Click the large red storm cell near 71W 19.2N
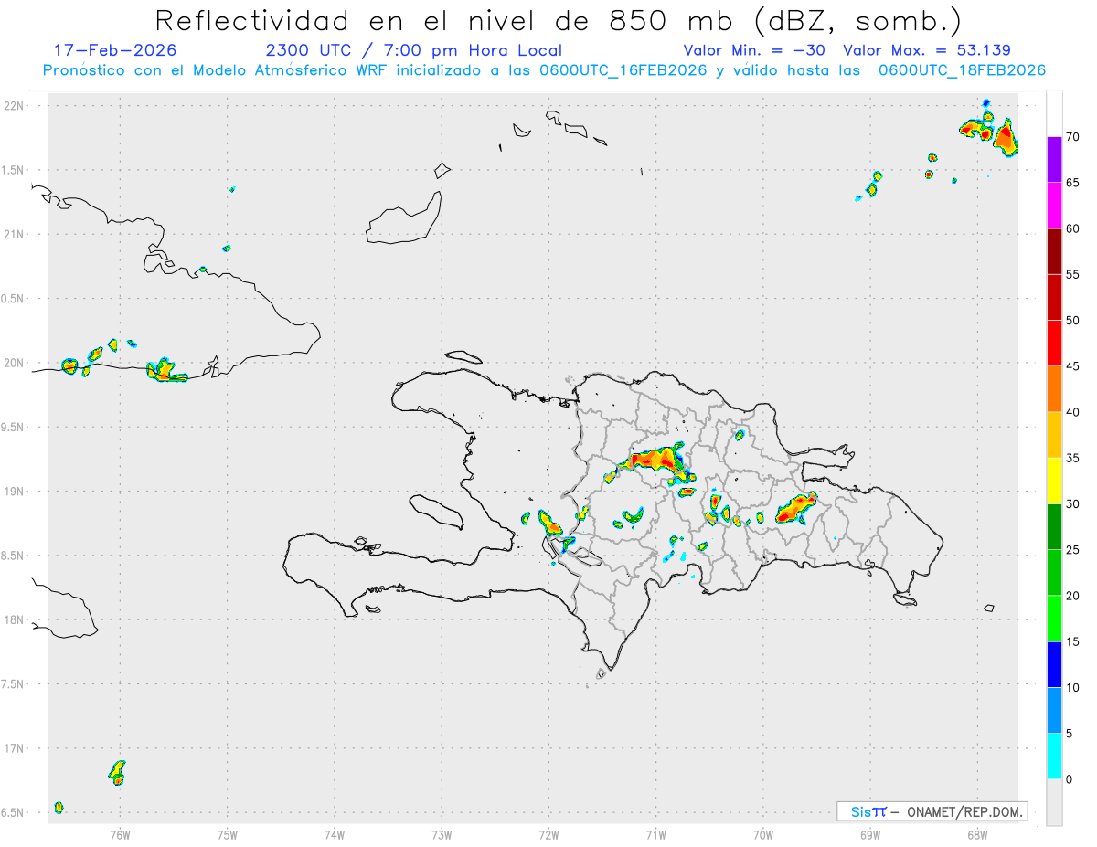This screenshot has height=847, width=1097. pyautogui.click(x=658, y=461)
